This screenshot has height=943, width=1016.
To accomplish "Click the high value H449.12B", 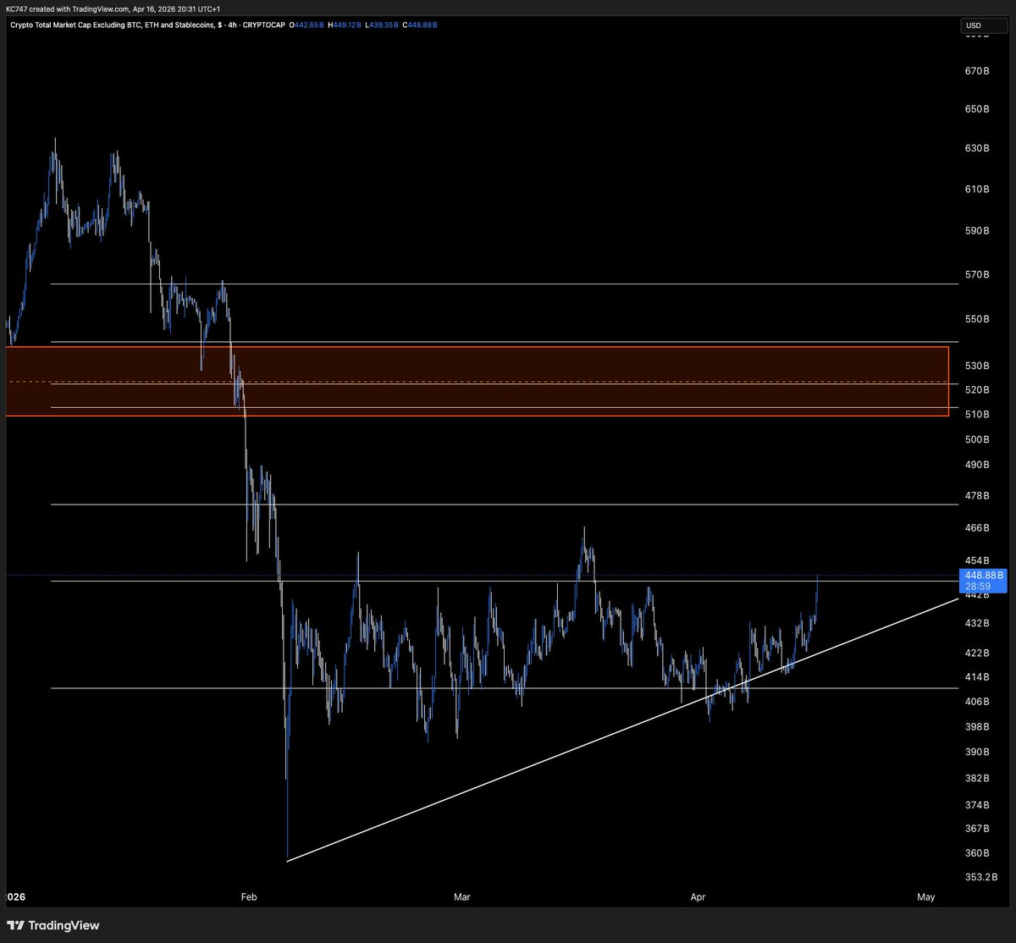I will point(345,25).
